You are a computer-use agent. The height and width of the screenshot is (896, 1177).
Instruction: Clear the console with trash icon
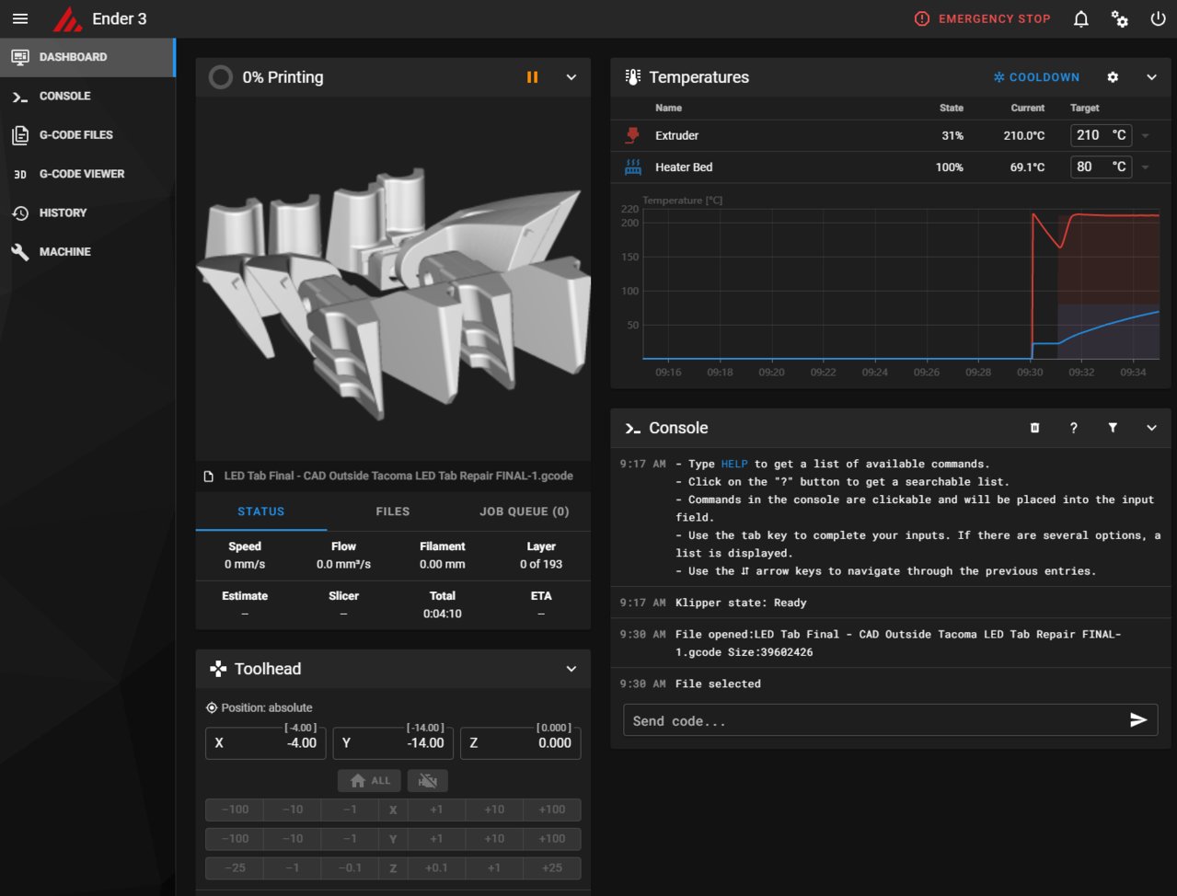pos(1034,428)
